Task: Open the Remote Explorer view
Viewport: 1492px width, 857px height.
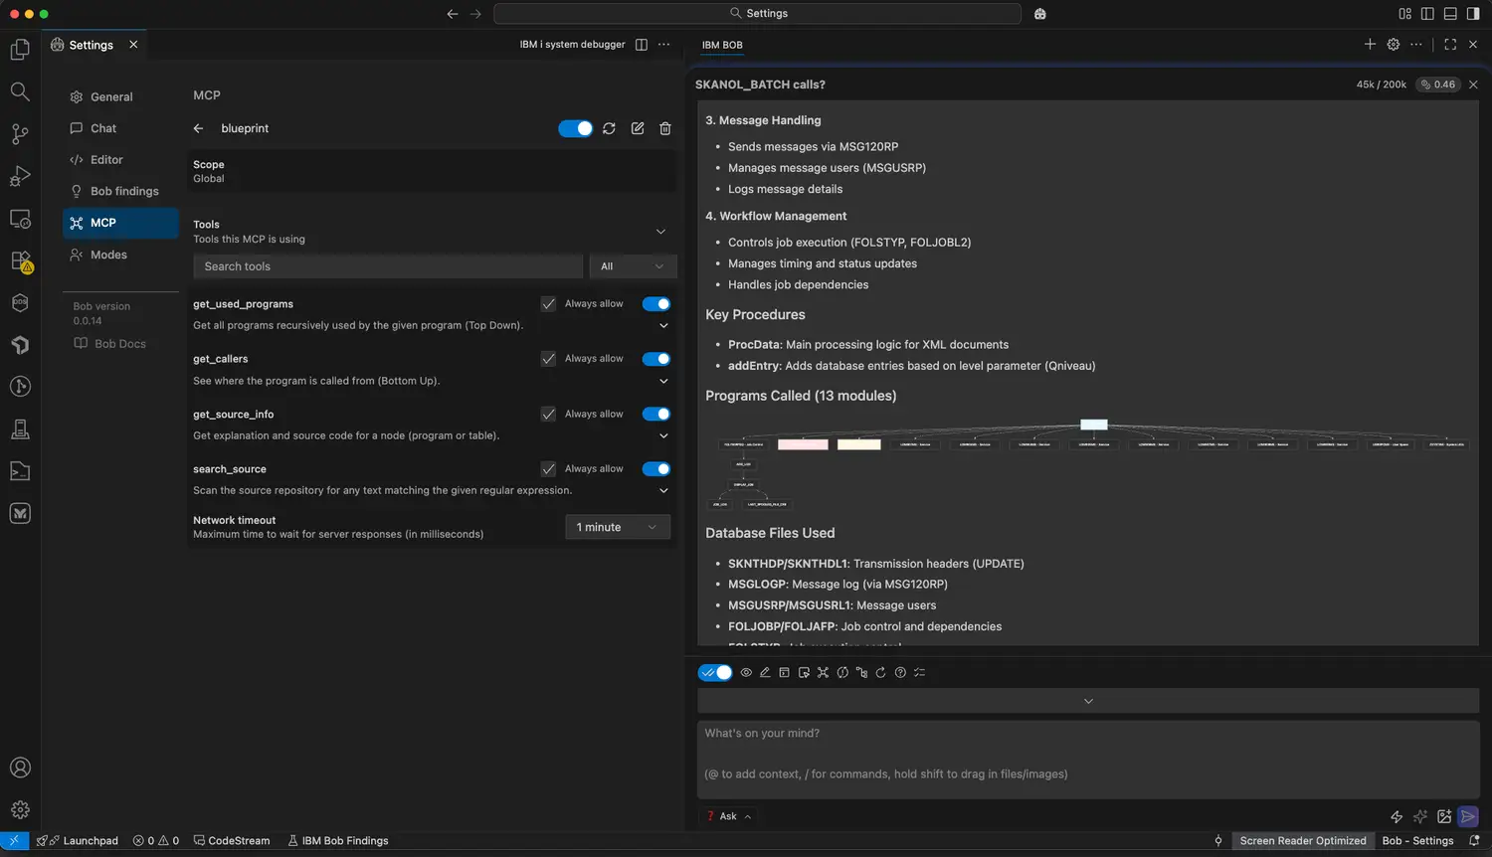Action: click(20, 219)
